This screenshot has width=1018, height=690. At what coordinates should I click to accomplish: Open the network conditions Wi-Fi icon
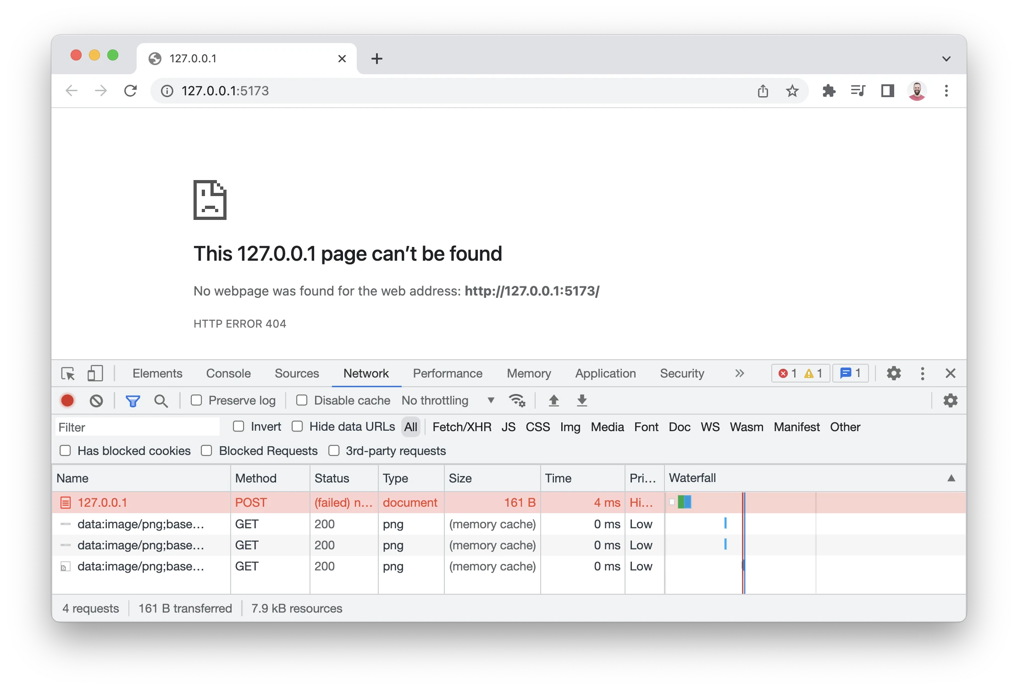pos(517,401)
